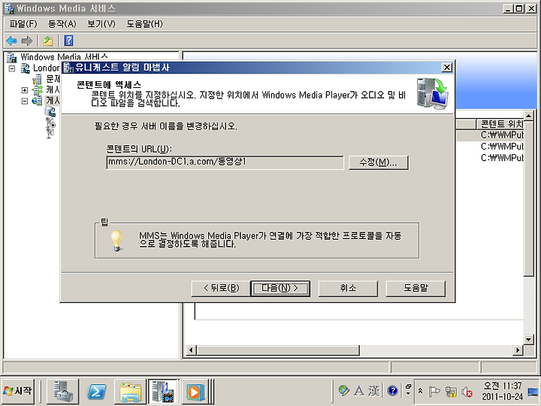The width and height of the screenshot is (541, 406).
Task: Click the Action Center flag tray icon
Action: [434, 392]
